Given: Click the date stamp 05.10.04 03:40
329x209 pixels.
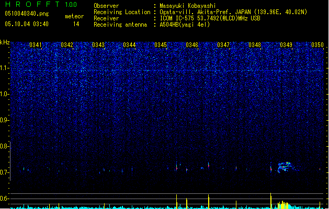Looking at the screenshot, I should pos(27,24).
